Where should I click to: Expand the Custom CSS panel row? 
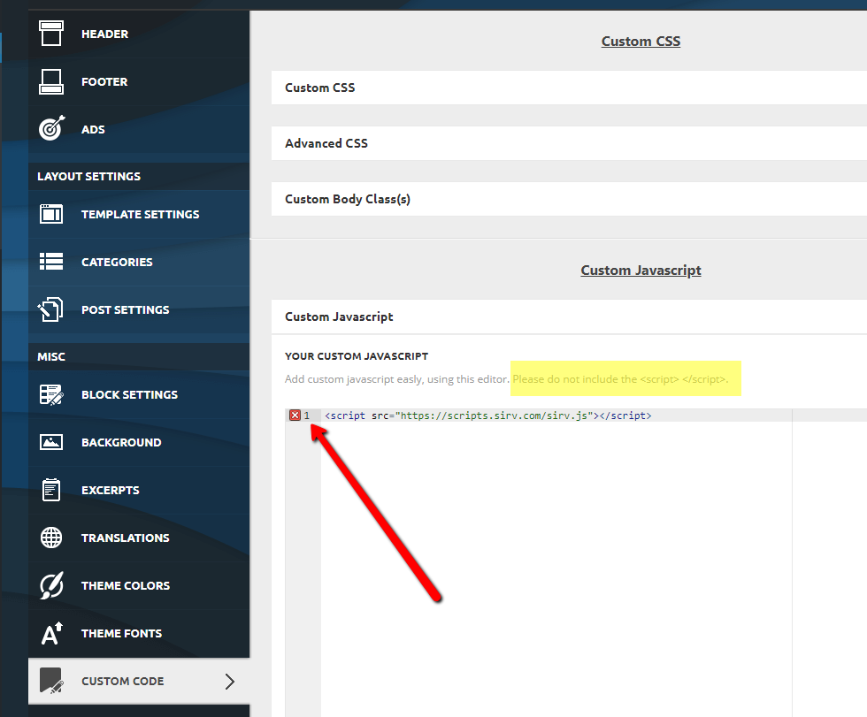tap(569, 88)
